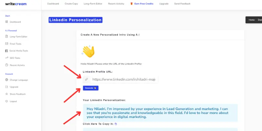
Task: Click the 'Your LinkedIn Personalization:' label
Action: pos(104,100)
